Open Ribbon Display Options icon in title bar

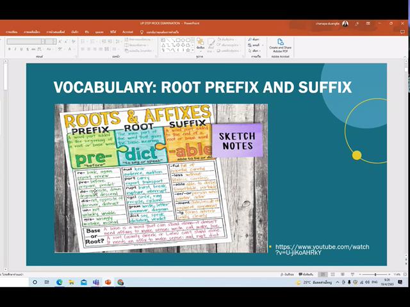(x=368, y=24)
